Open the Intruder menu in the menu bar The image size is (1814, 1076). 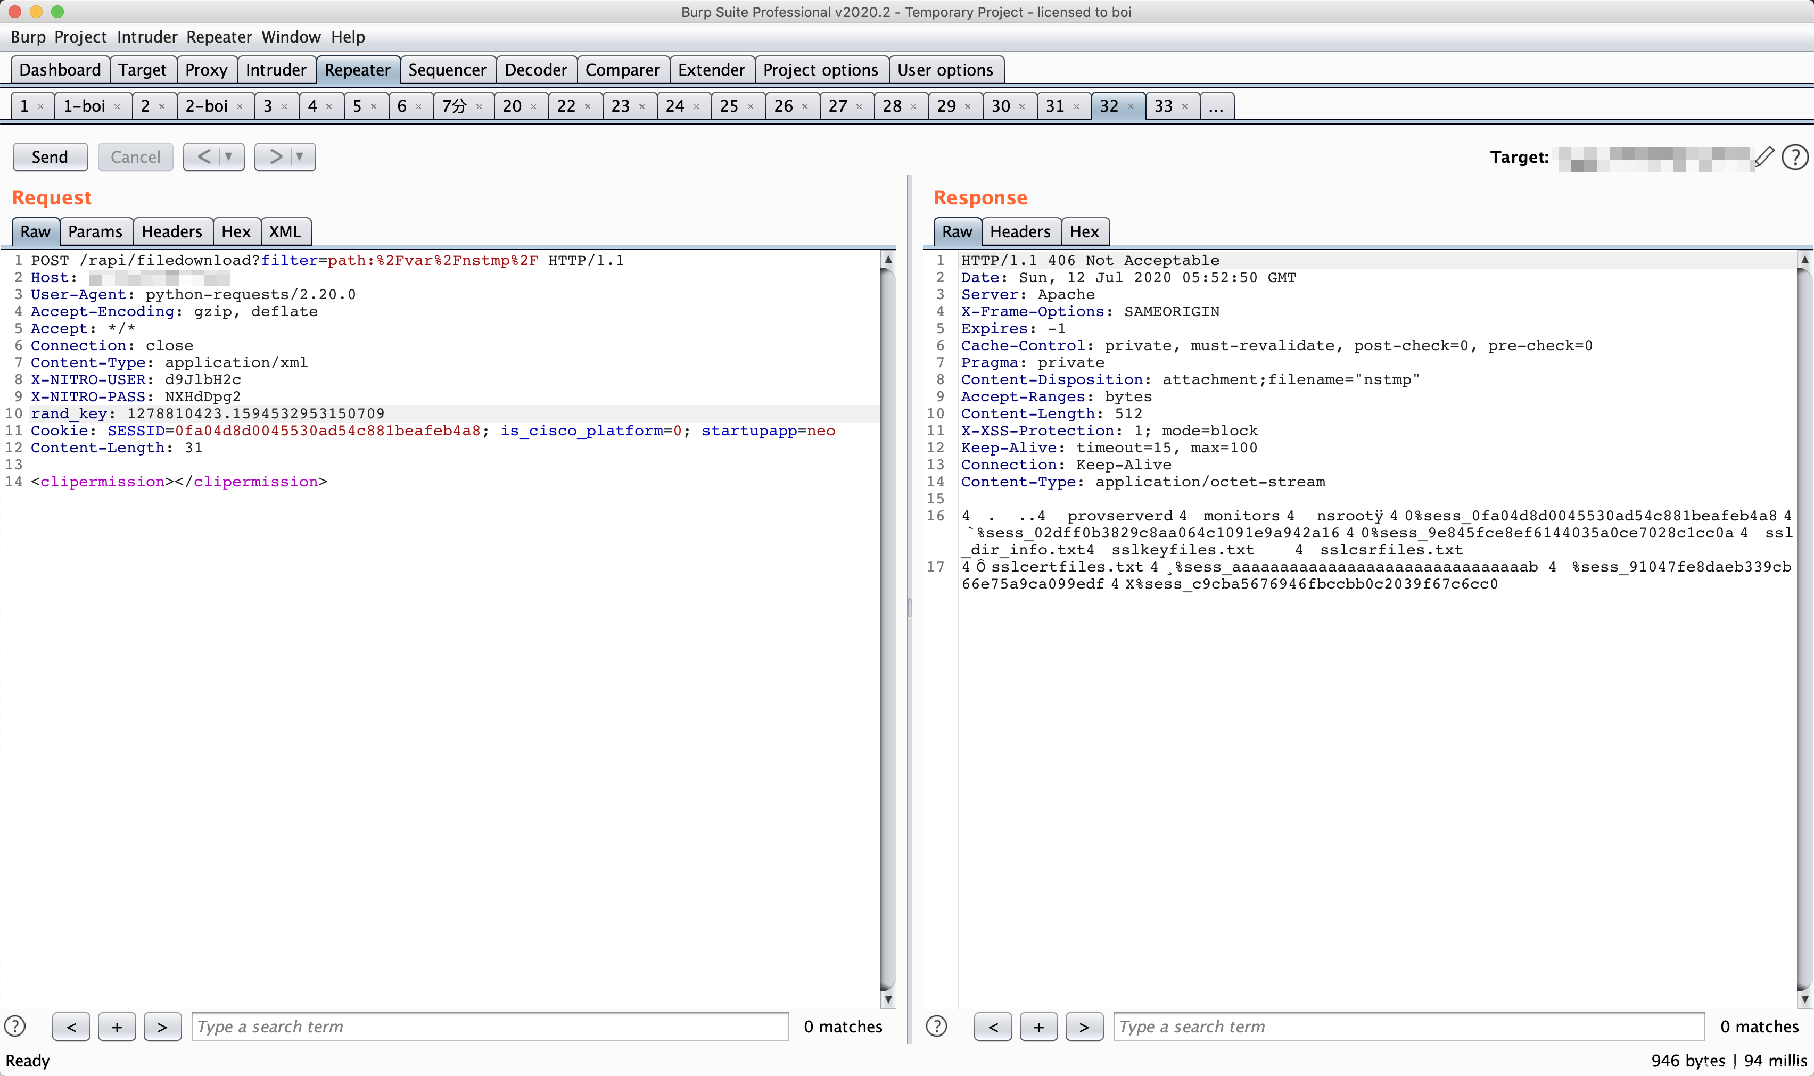click(x=146, y=37)
